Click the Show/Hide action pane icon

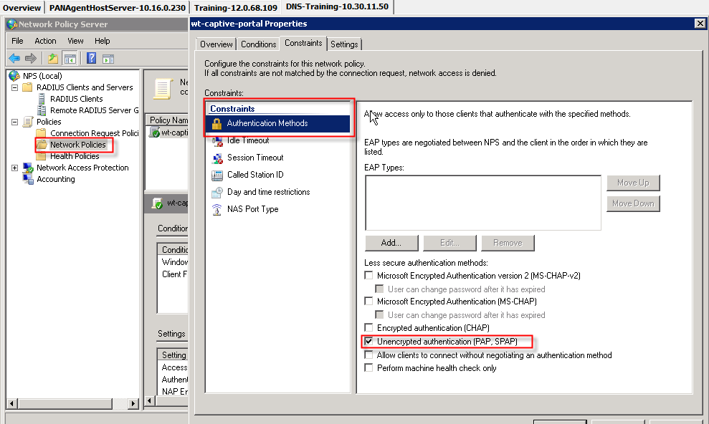click(x=108, y=59)
